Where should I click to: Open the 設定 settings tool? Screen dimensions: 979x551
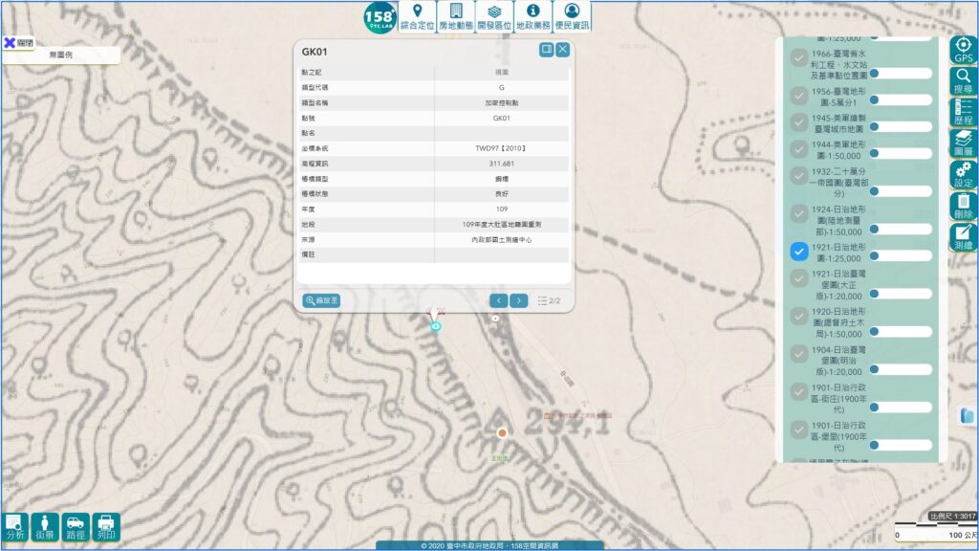point(964,174)
